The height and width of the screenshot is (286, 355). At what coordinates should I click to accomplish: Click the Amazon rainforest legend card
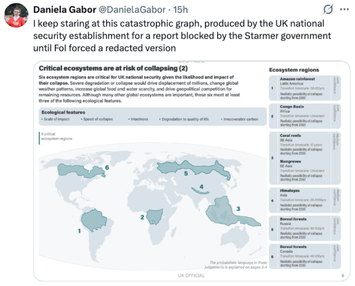point(305,88)
